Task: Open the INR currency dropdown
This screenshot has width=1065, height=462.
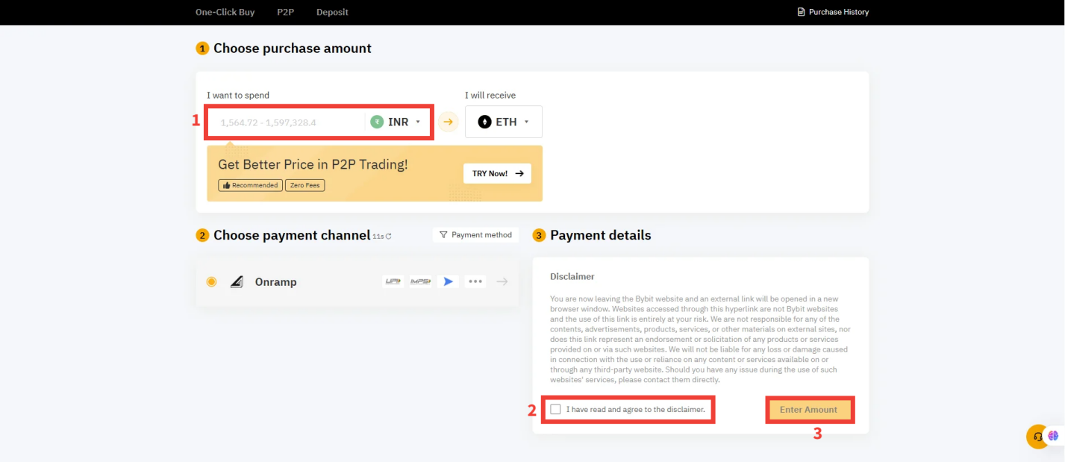Action: point(399,121)
